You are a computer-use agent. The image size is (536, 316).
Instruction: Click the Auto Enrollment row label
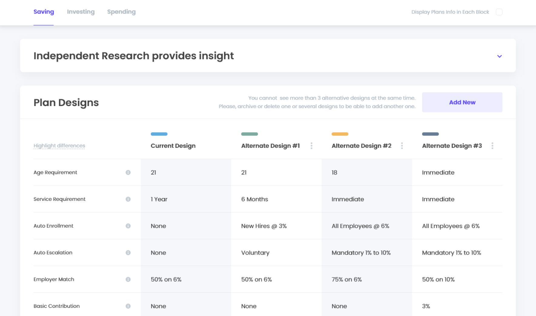(53, 226)
